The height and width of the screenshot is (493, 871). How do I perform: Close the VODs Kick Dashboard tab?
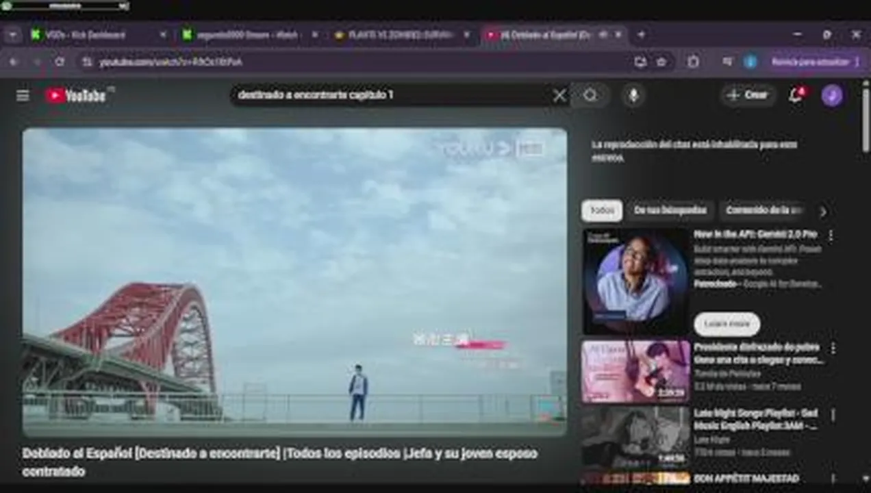click(163, 35)
